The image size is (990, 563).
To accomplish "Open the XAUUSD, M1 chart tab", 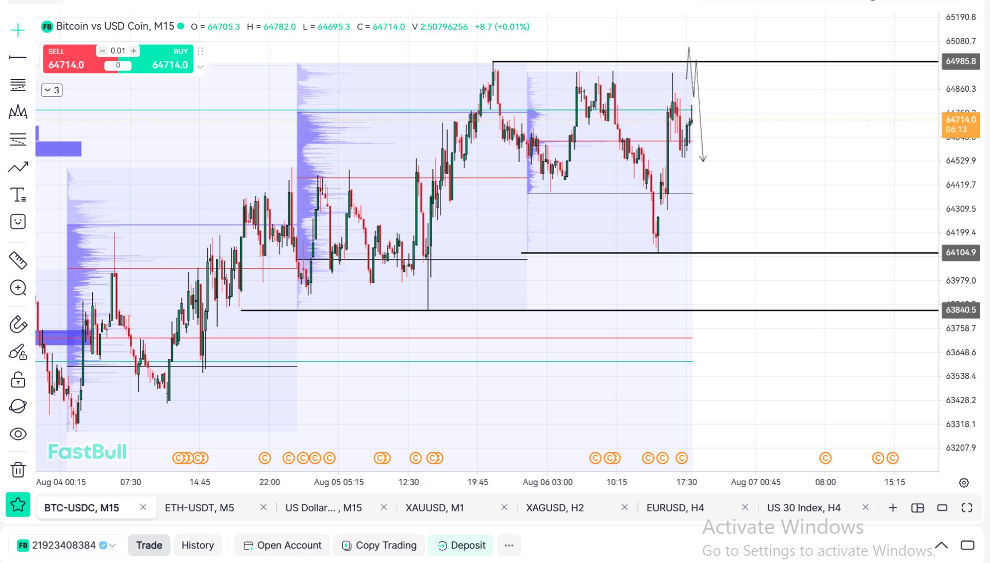I will pyautogui.click(x=435, y=508).
